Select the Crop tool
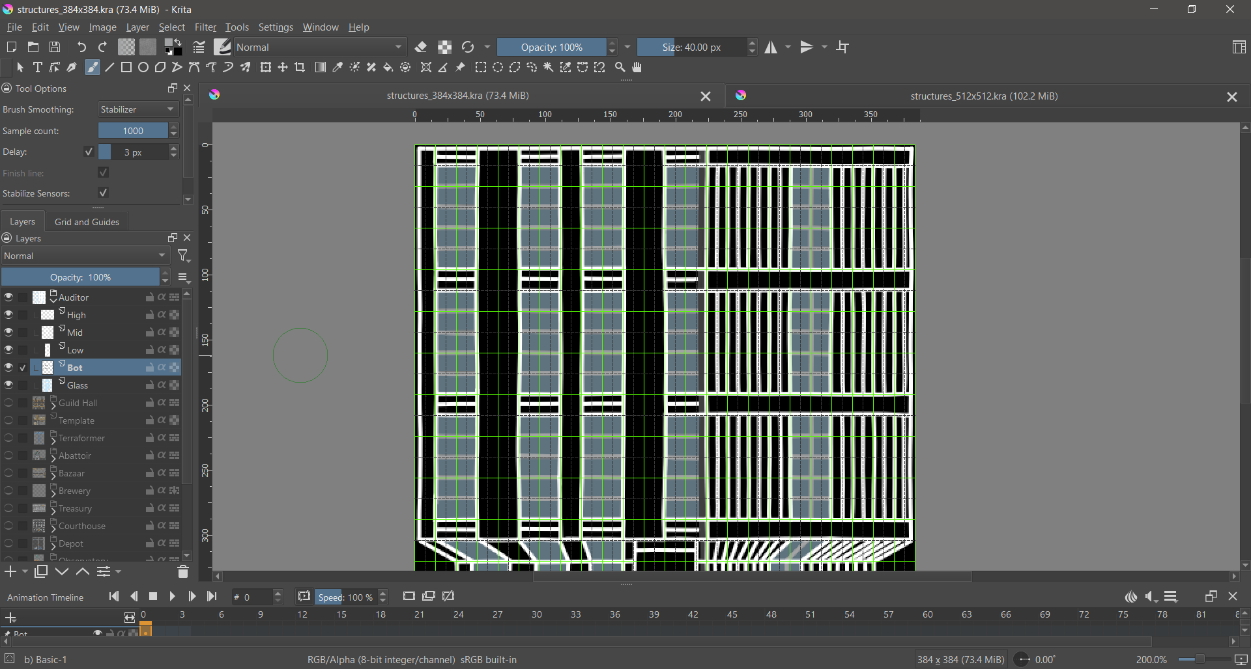This screenshot has height=669, width=1251. [x=300, y=68]
